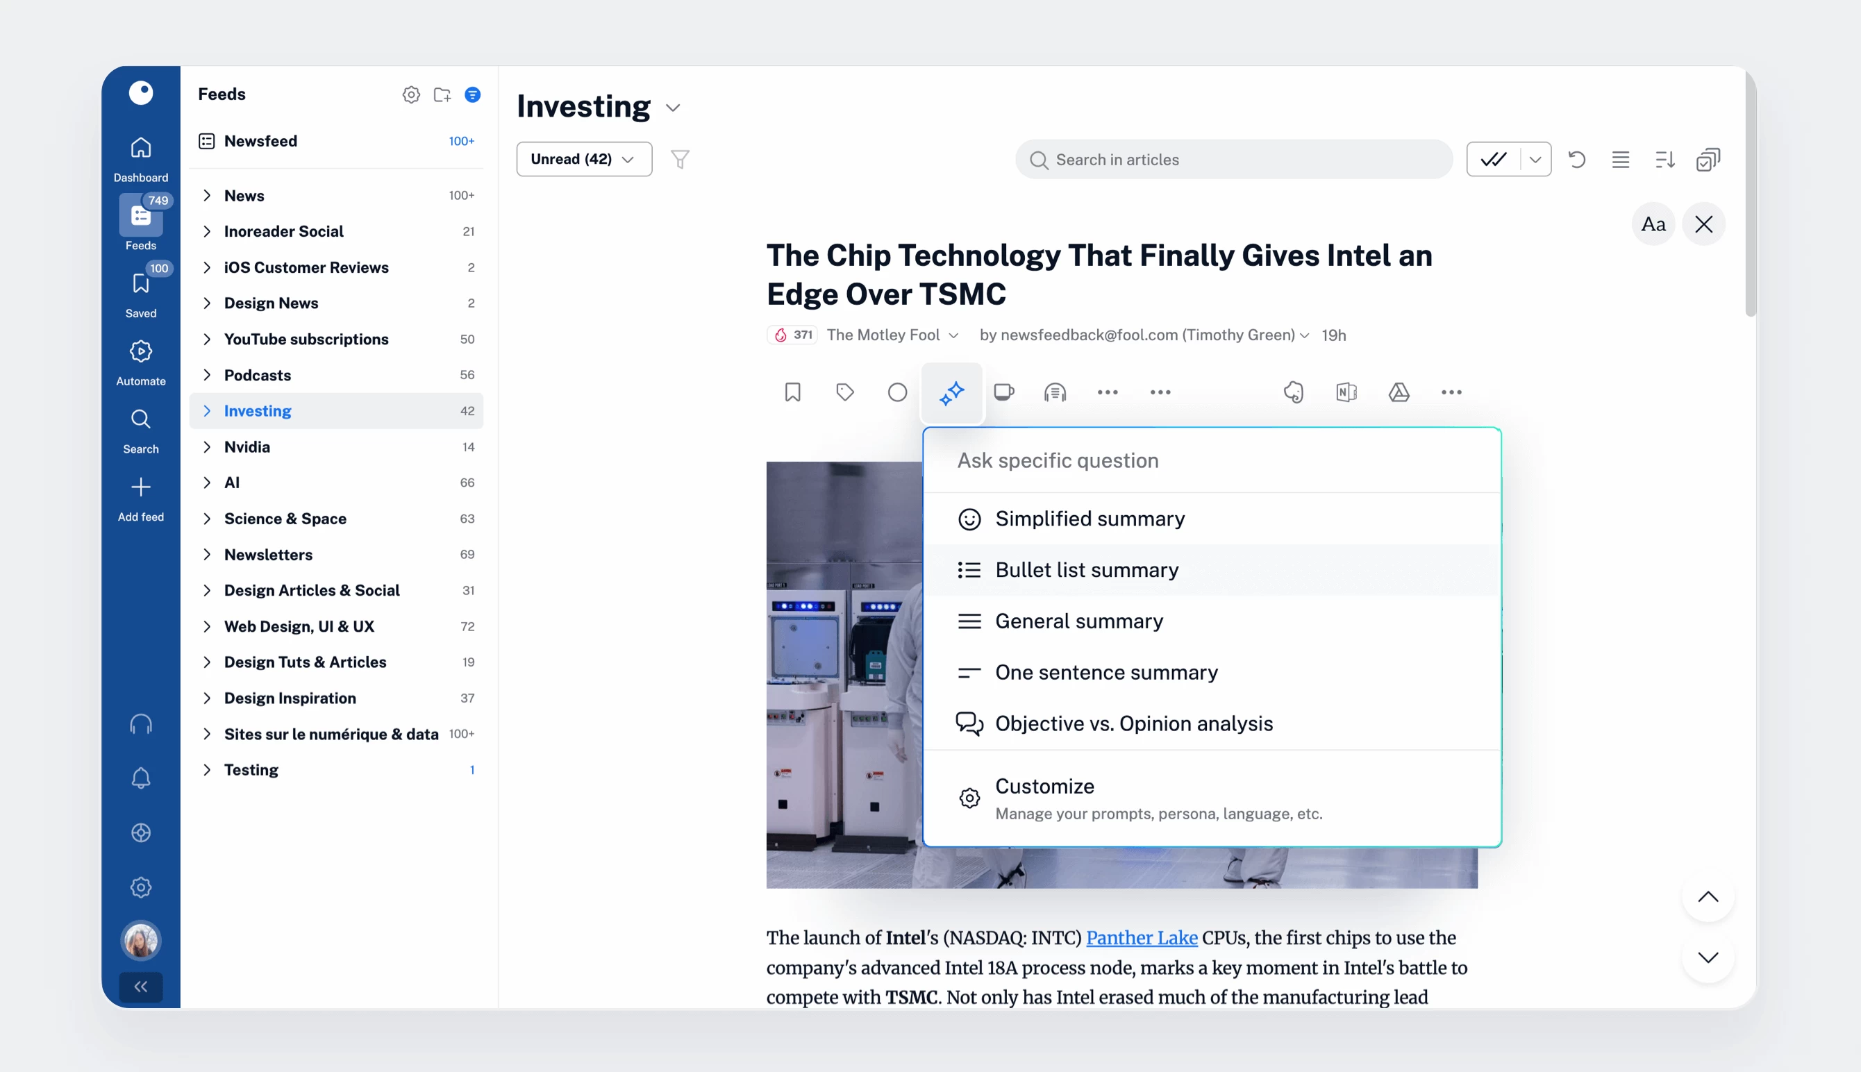Click the AI sparkle summarize icon
Viewport: 1861px width, 1072px height.
tap(952, 392)
